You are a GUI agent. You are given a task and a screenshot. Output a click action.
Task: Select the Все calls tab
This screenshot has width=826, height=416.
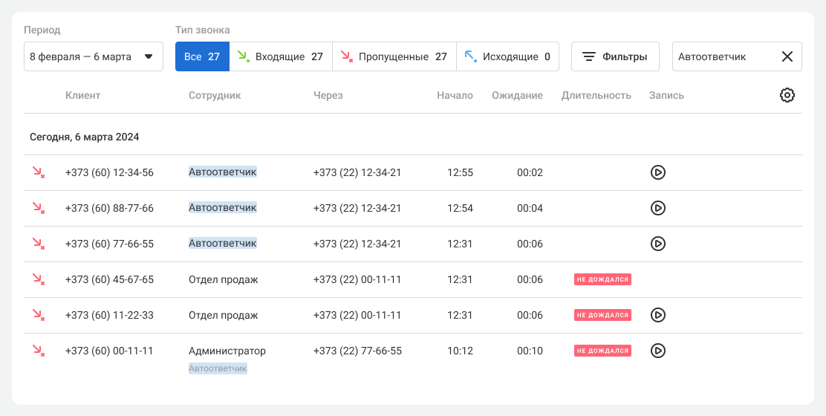[x=202, y=56]
